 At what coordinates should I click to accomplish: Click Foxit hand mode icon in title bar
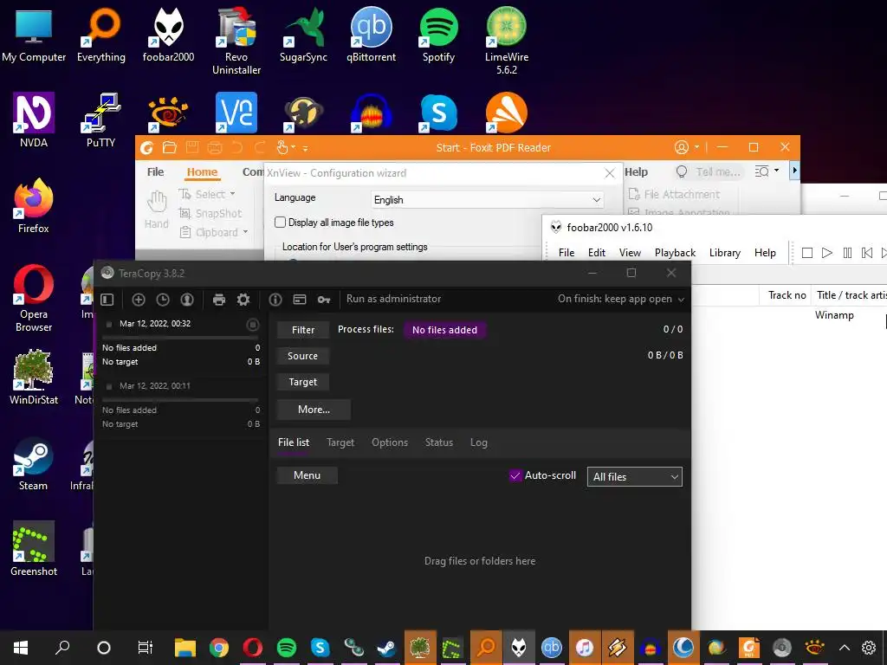[x=282, y=147]
